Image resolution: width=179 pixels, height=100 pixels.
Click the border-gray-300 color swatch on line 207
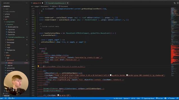pyautogui.click(x=127, y=75)
